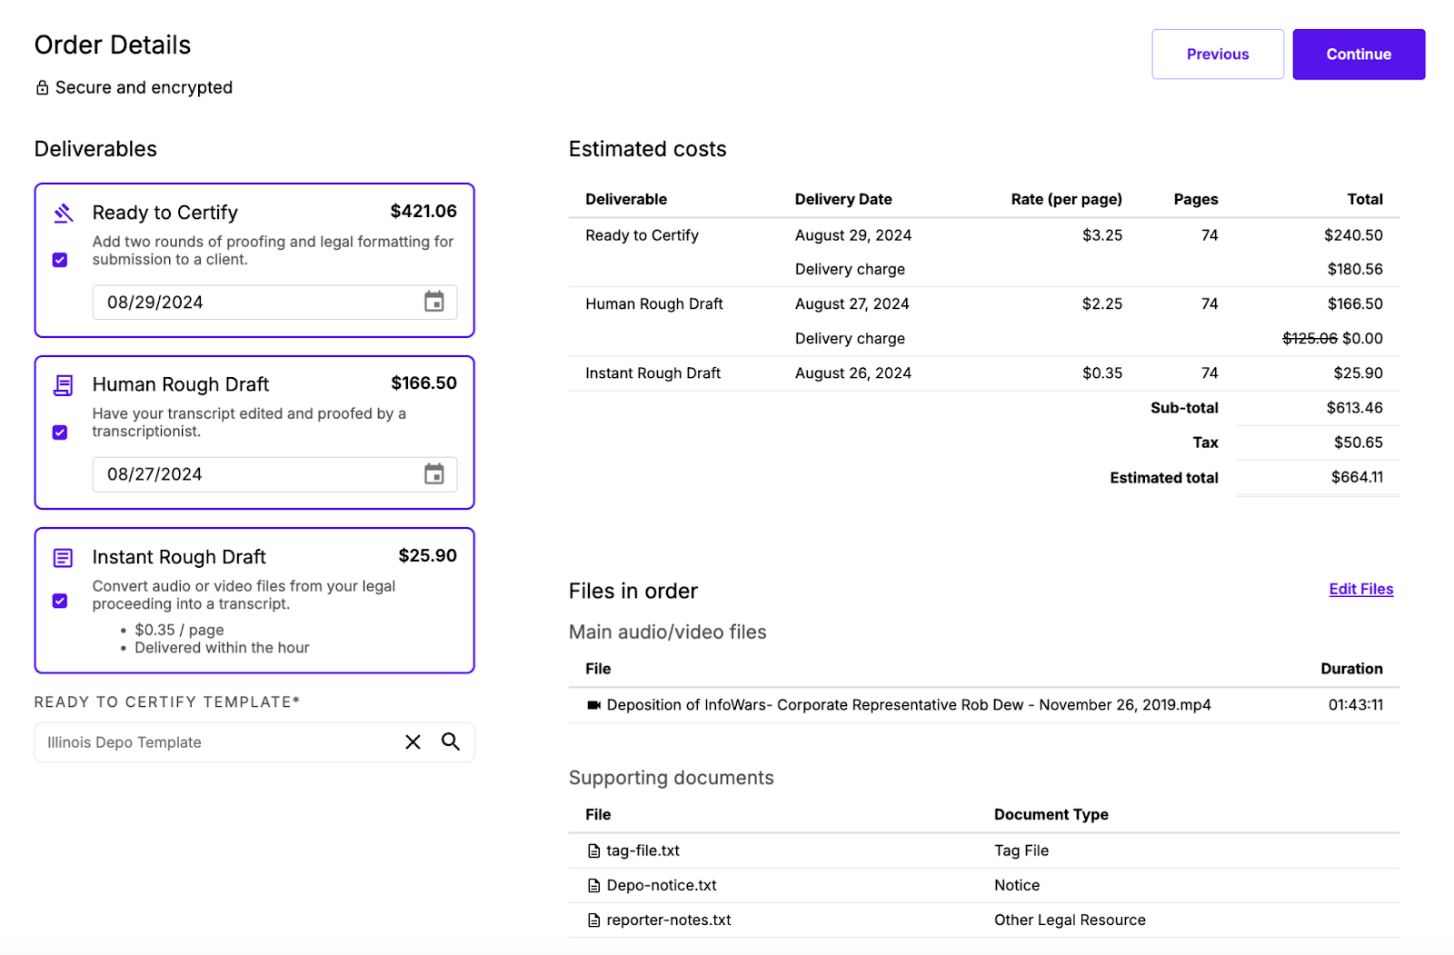Image resolution: width=1454 pixels, height=955 pixels.
Task: Click the $0.35 / page bullet text
Action: point(179,630)
